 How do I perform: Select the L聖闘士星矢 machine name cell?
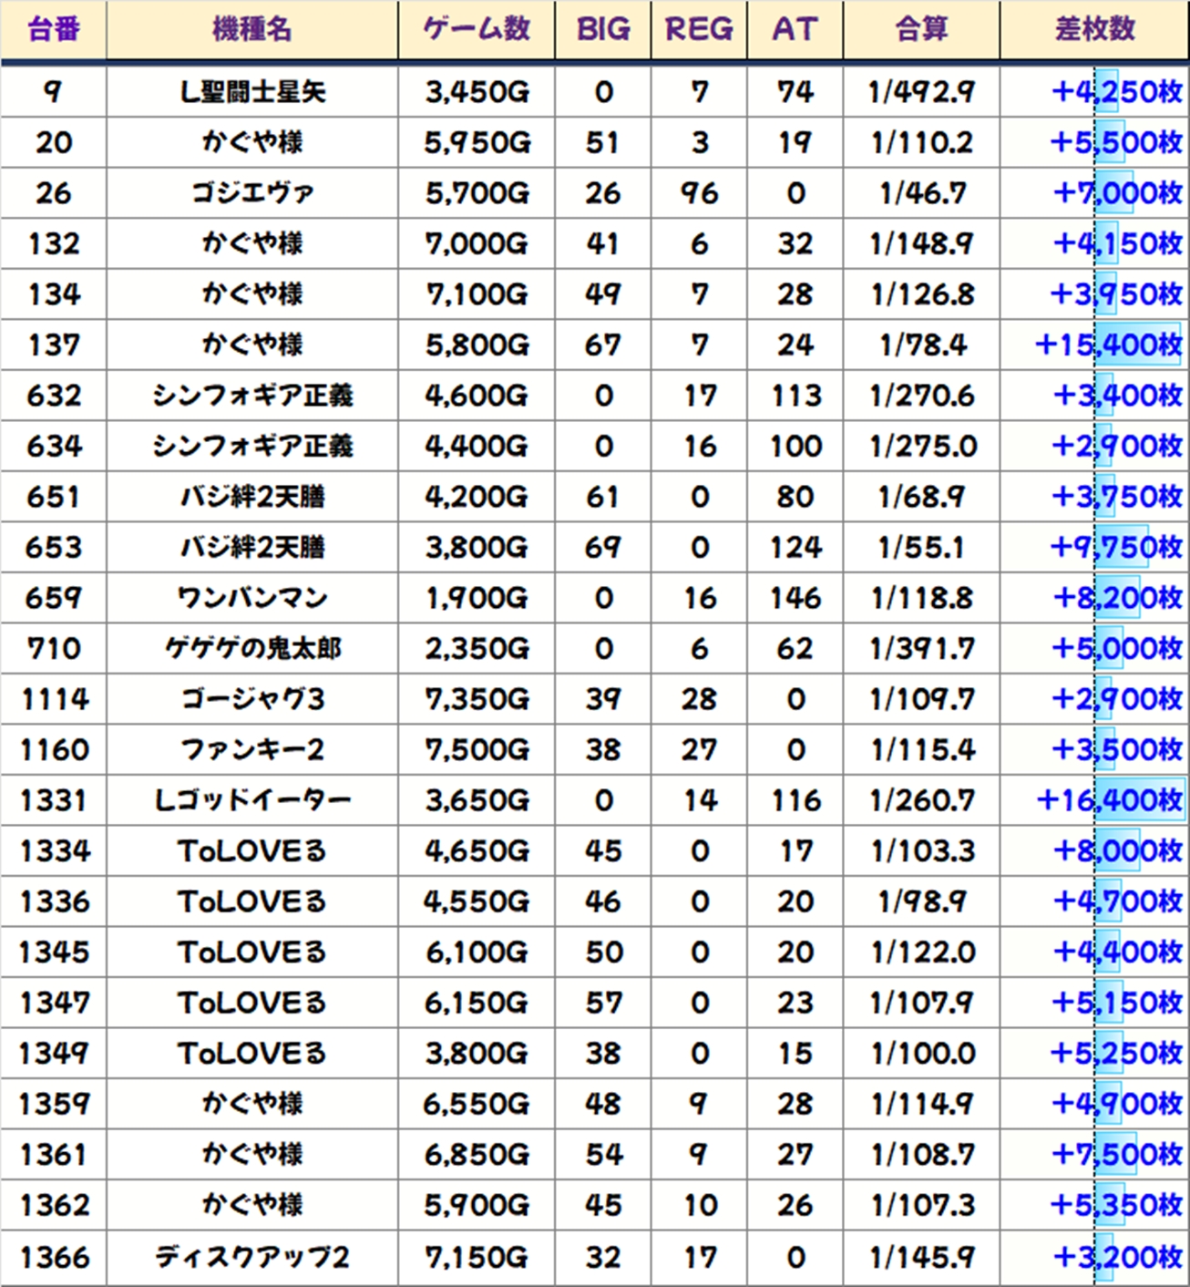pyautogui.click(x=251, y=92)
